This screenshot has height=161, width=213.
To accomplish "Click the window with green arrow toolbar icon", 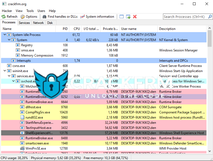I will click(x=128, y=17).
